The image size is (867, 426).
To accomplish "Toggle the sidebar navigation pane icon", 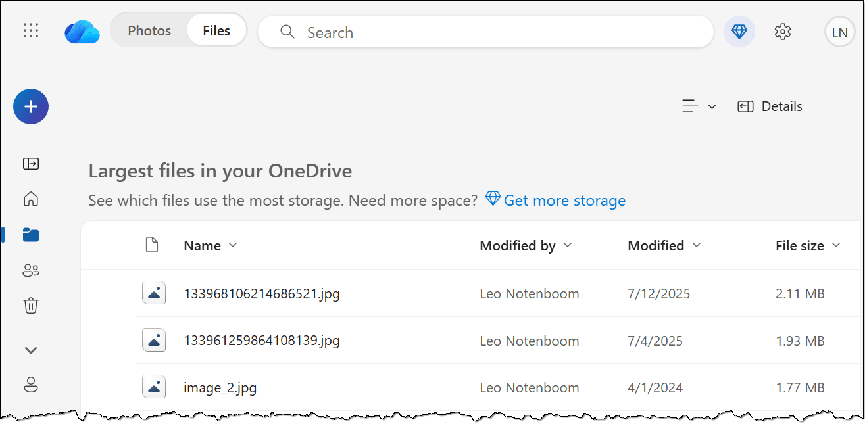I will click(x=31, y=164).
